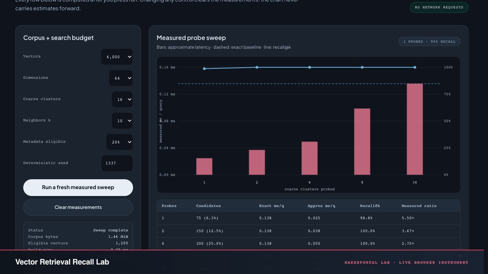The image size is (488, 274).
Task: Click the 'Vector Retrieval Recall Lab' footer title
Action: [62, 262]
